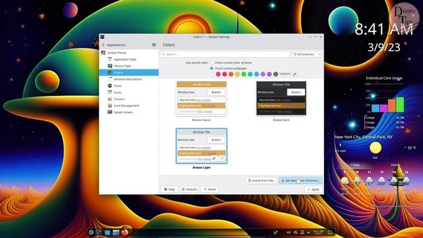The image size is (423, 238).
Task: Click the Individual Core Usage widget title
Action: (384, 78)
